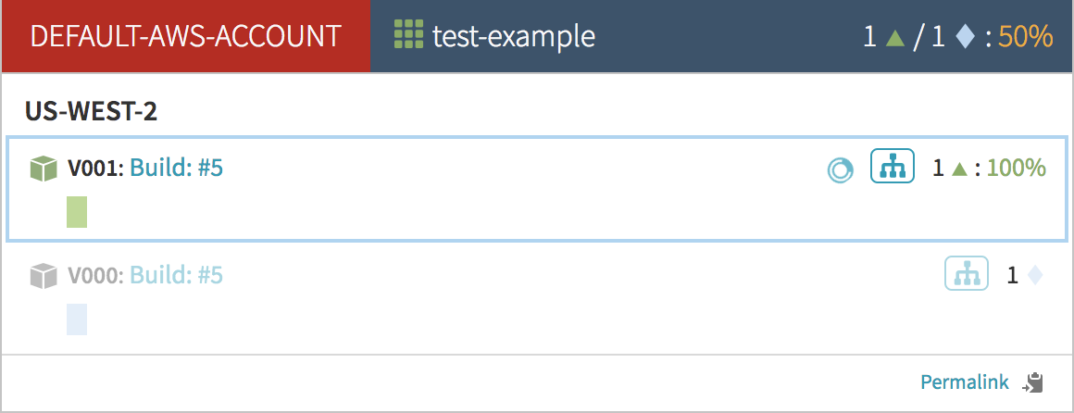Select the V000 server group name
This screenshot has width=1074, height=413.
94,275
